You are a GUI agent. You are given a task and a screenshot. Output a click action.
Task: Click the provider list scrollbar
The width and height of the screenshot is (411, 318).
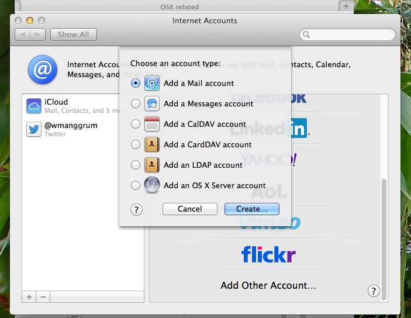point(384,239)
